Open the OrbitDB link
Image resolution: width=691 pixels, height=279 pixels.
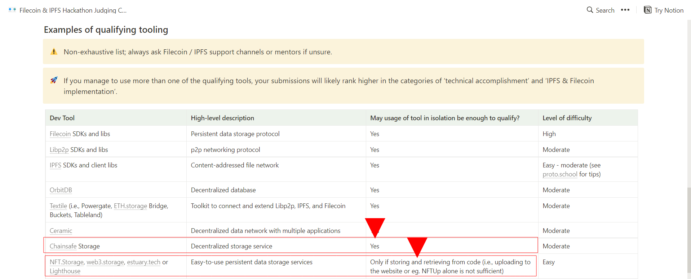(x=61, y=190)
